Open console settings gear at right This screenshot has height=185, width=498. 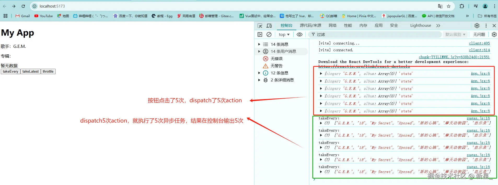pos(494,34)
